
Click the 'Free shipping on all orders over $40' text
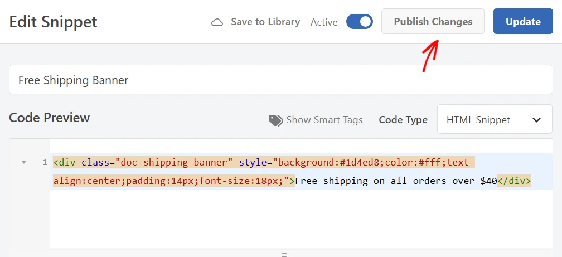(x=396, y=181)
